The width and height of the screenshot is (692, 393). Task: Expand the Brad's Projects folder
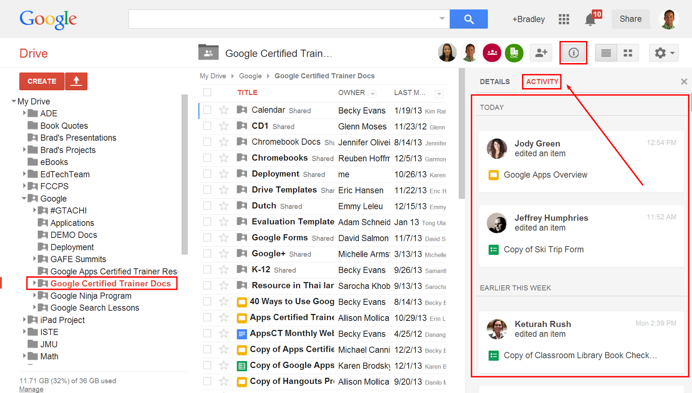tap(24, 150)
